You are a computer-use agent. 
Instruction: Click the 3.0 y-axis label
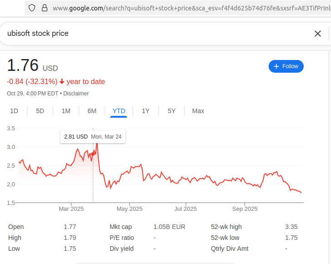tap(11, 147)
